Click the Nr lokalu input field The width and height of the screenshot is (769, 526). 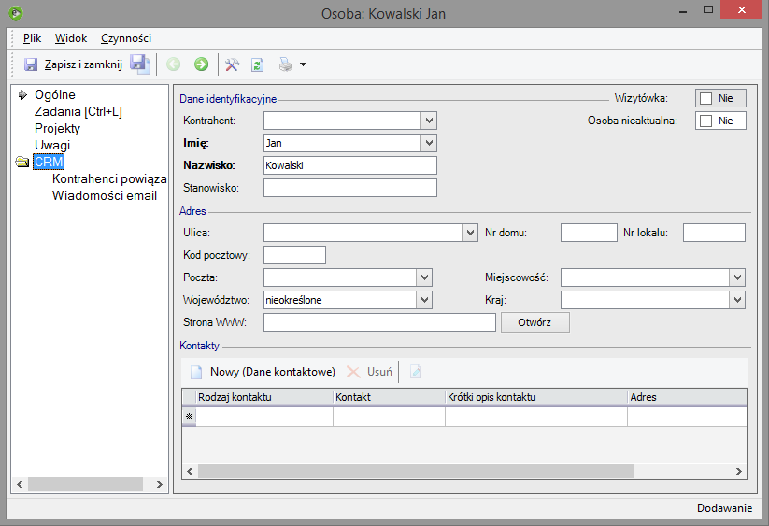click(714, 233)
